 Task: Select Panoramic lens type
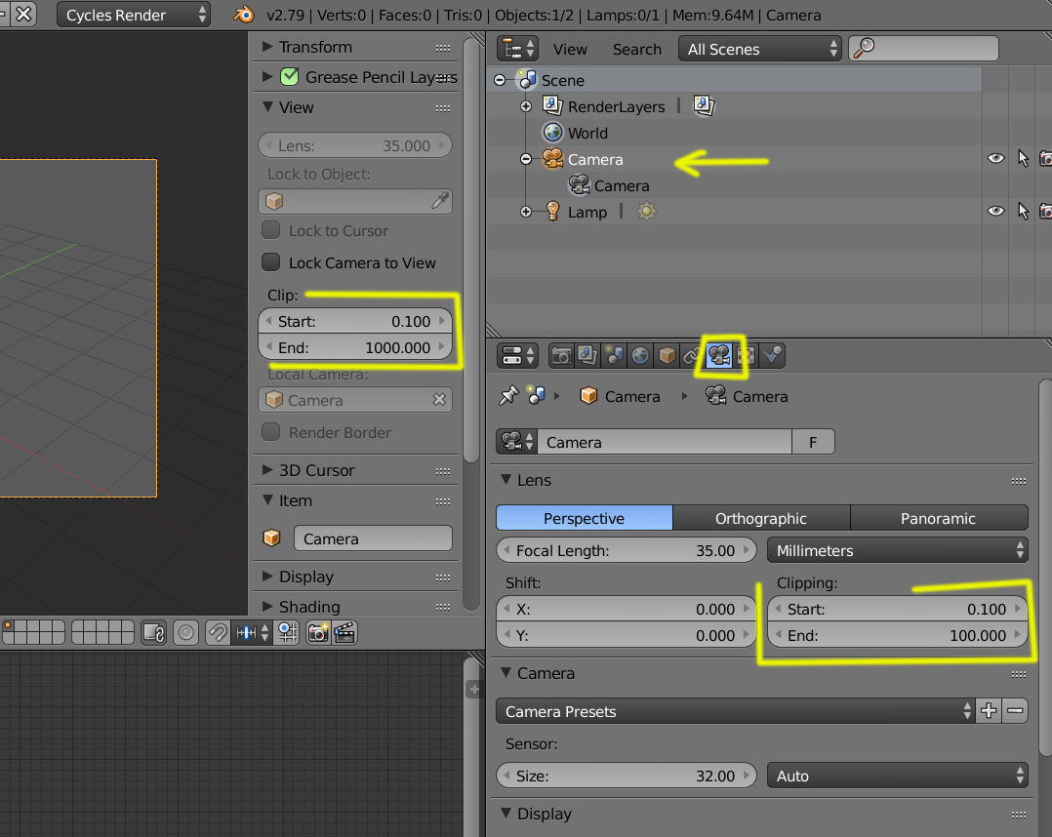coord(939,518)
